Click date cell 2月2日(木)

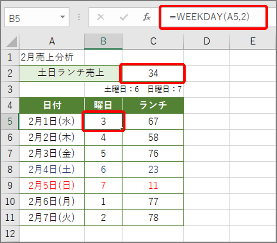click(x=52, y=138)
